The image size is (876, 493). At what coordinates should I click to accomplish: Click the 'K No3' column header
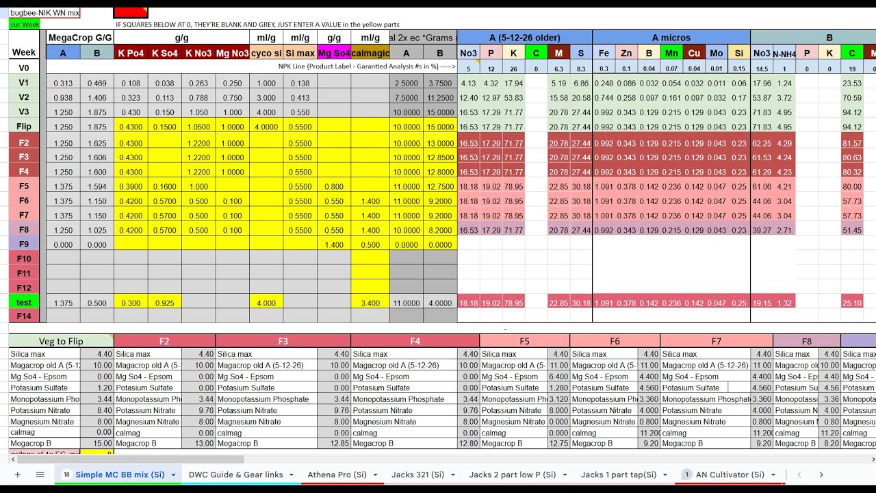coord(198,53)
